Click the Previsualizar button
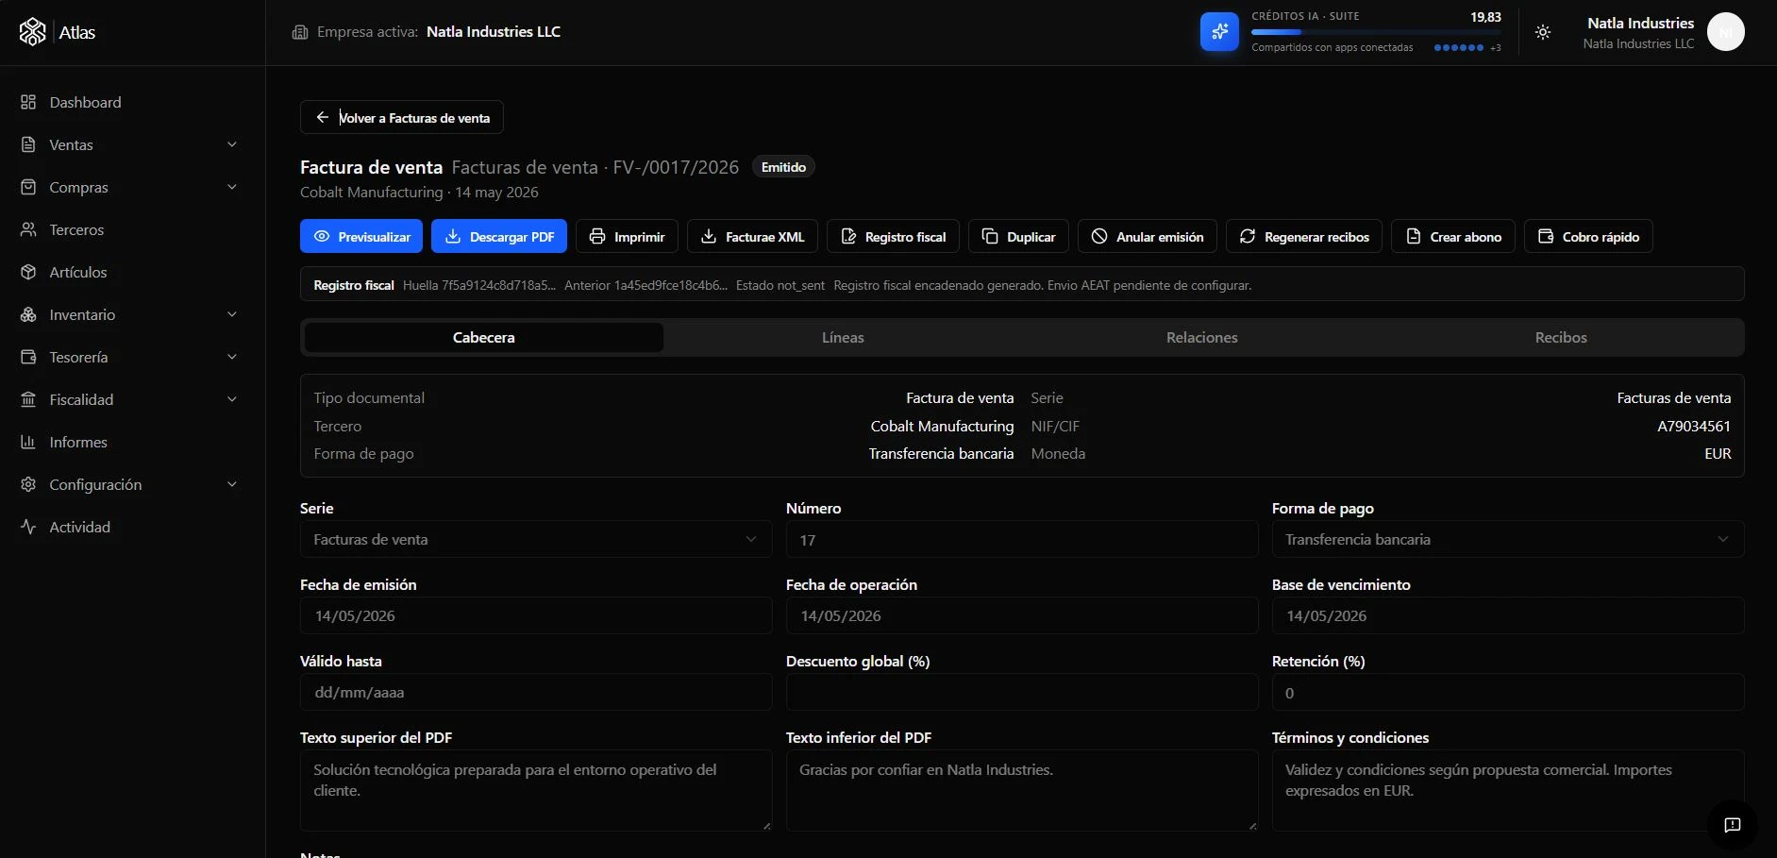This screenshot has width=1777, height=858. coord(361,236)
